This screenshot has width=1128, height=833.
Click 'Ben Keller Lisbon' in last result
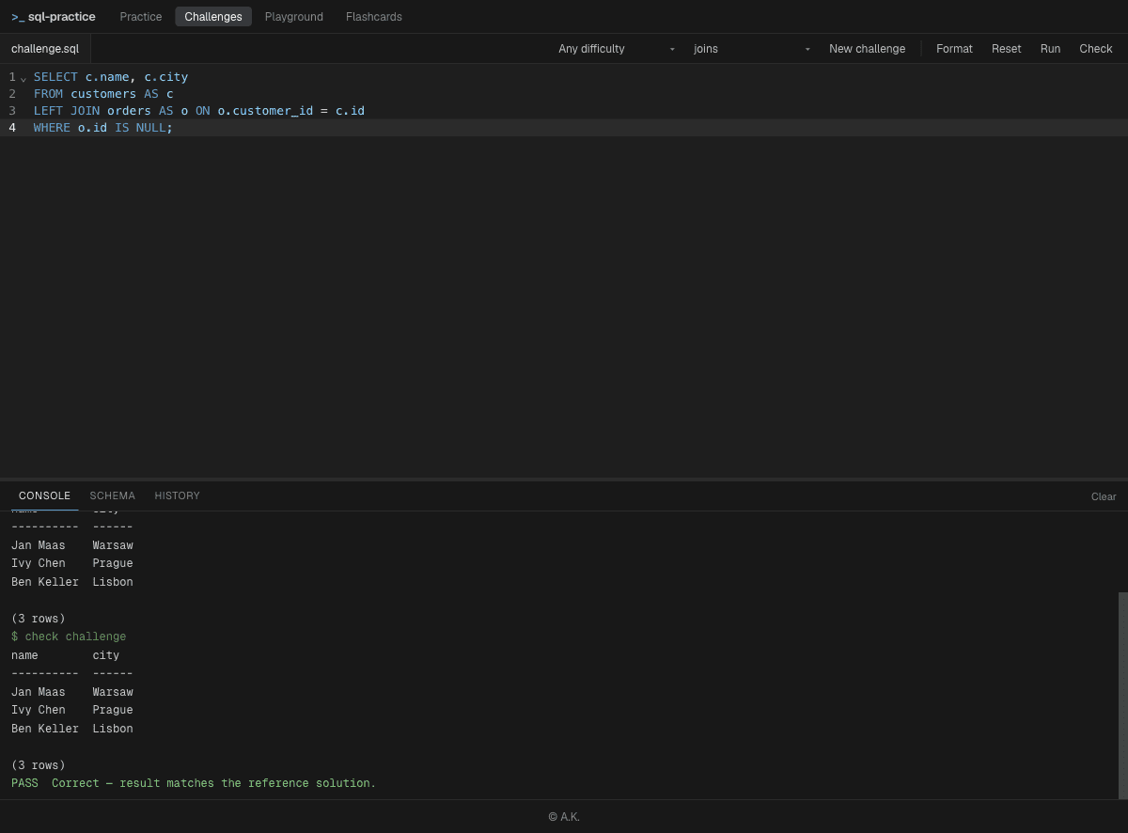tap(72, 729)
